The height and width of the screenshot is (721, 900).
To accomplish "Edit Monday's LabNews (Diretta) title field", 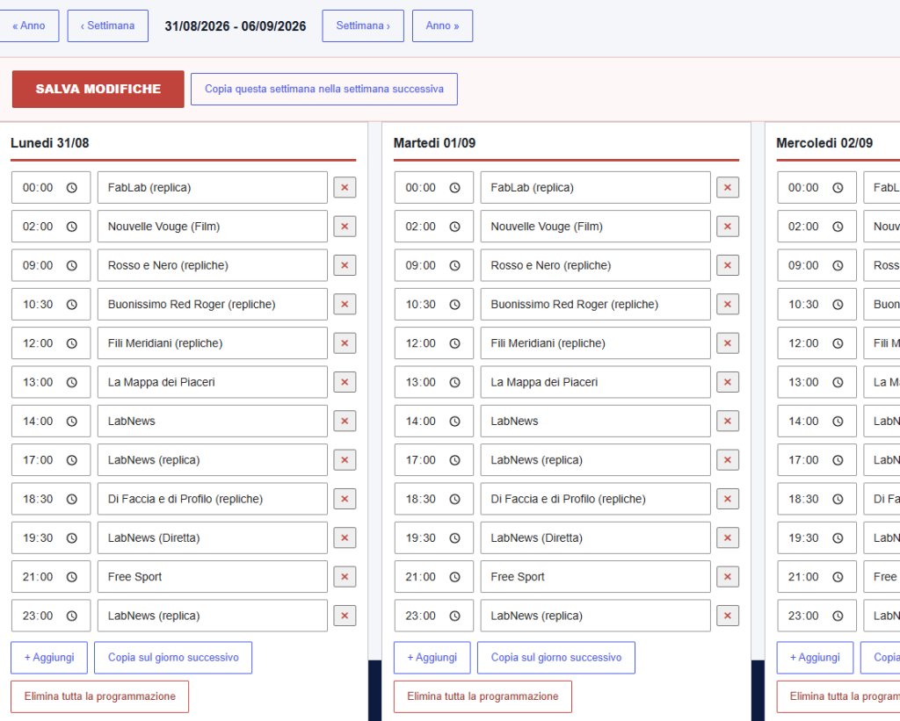I will [x=213, y=537].
